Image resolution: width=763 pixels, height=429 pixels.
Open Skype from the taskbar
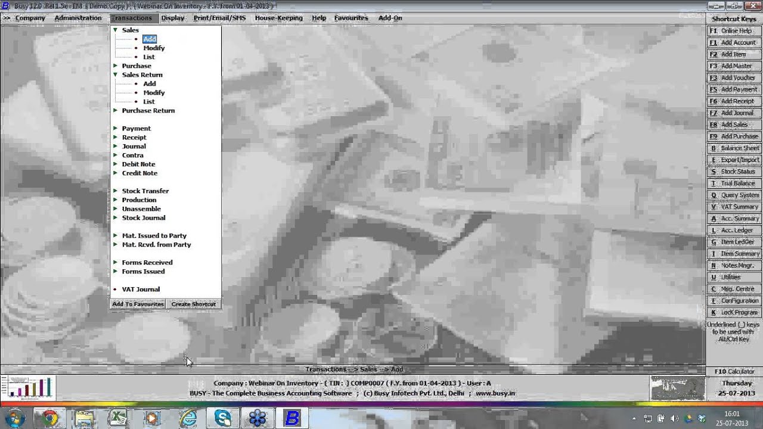pyautogui.click(x=223, y=418)
